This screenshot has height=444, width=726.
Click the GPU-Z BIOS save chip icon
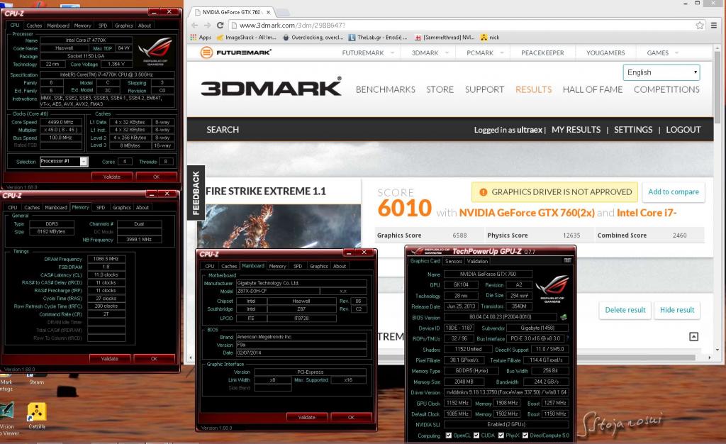click(x=564, y=317)
